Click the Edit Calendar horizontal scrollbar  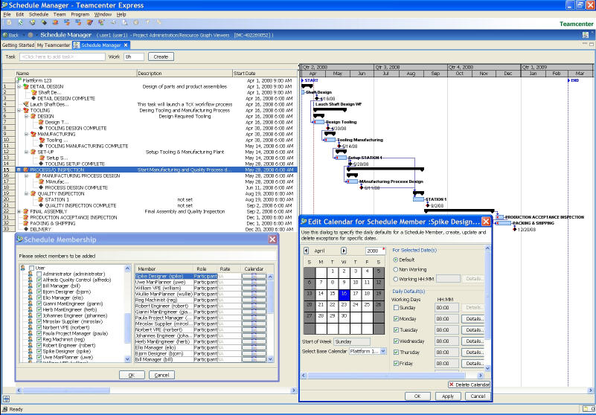point(393,376)
